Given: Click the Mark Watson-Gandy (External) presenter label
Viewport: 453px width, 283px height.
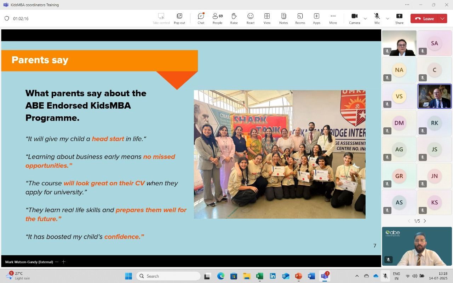Looking at the screenshot, I should click(29, 262).
